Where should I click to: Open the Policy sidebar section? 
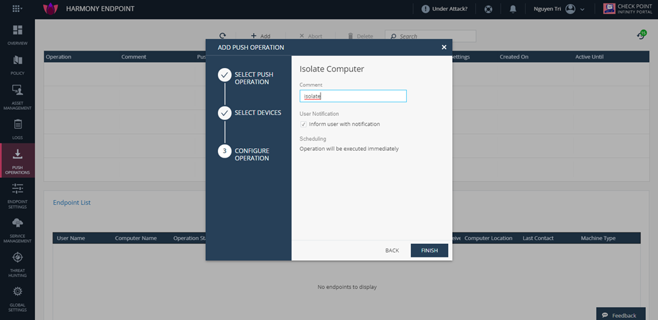tap(17, 65)
